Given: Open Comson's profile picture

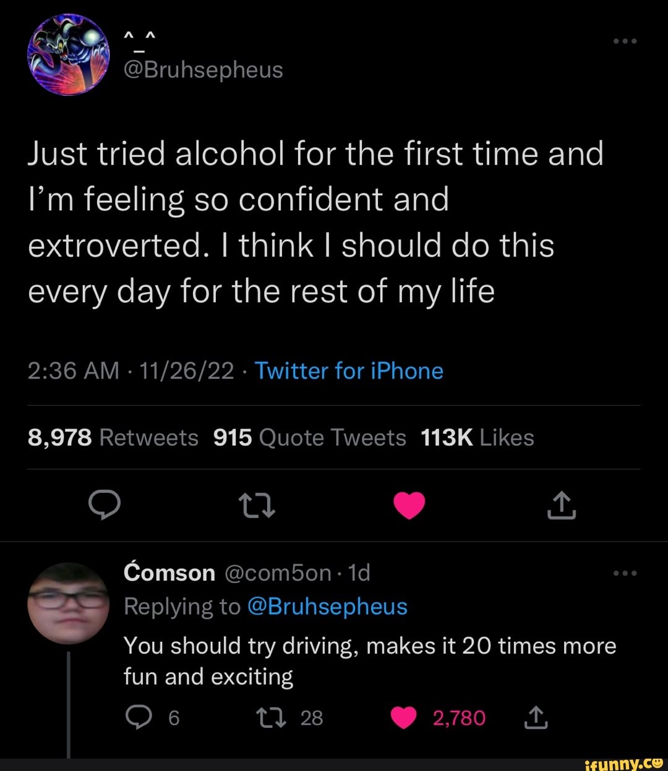Looking at the screenshot, I should tap(68, 603).
